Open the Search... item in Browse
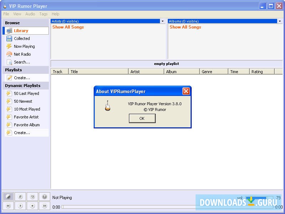This screenshot has height=214, width=285. coord(26,62)
